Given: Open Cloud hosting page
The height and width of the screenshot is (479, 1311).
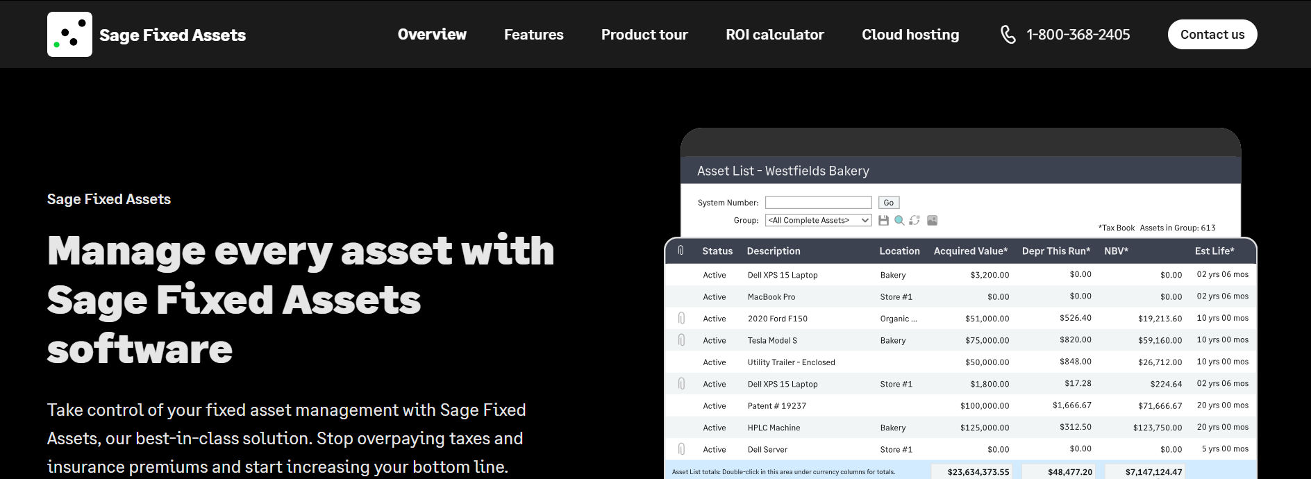Looking at the screenshot, I should tap(910, 34).
